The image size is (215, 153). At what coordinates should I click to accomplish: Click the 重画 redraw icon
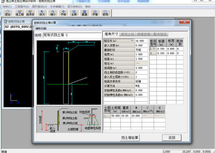84,13
